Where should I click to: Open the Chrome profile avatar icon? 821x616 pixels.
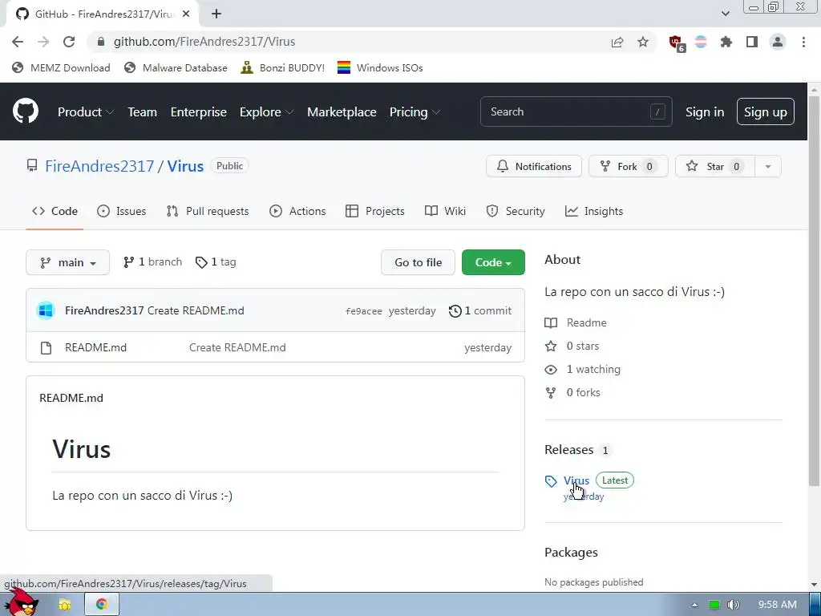(778, 42)
